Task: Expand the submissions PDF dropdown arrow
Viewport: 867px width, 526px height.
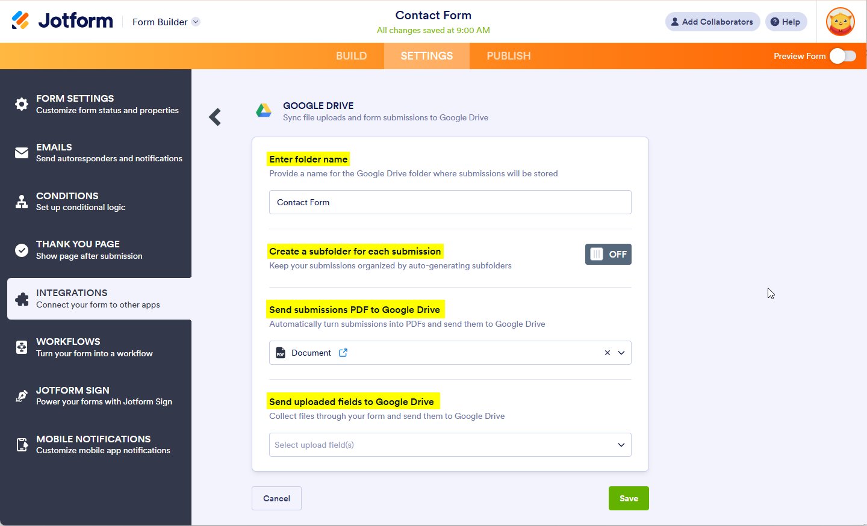Action: click(x=621, y=353)
